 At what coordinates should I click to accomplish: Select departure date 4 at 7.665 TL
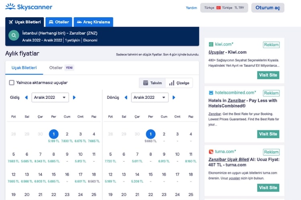[94, 137]
